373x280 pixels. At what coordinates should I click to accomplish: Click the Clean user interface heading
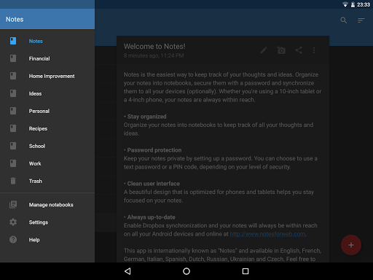(x=154, y=184)
